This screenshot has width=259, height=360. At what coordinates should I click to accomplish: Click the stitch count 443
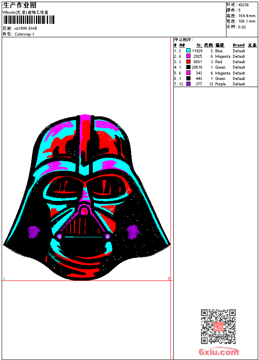[199, 79]
